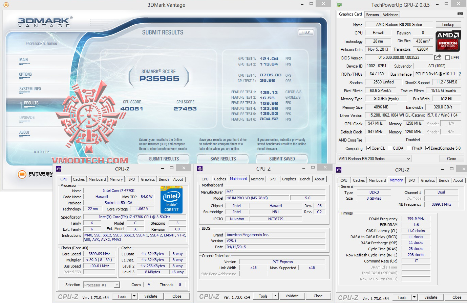Switch to the Sensors tab in GPU-Z
Screen dimensions: 467x303
coord(372,15)
